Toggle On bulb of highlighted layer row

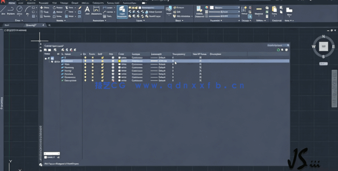click(x=85, y=61)
